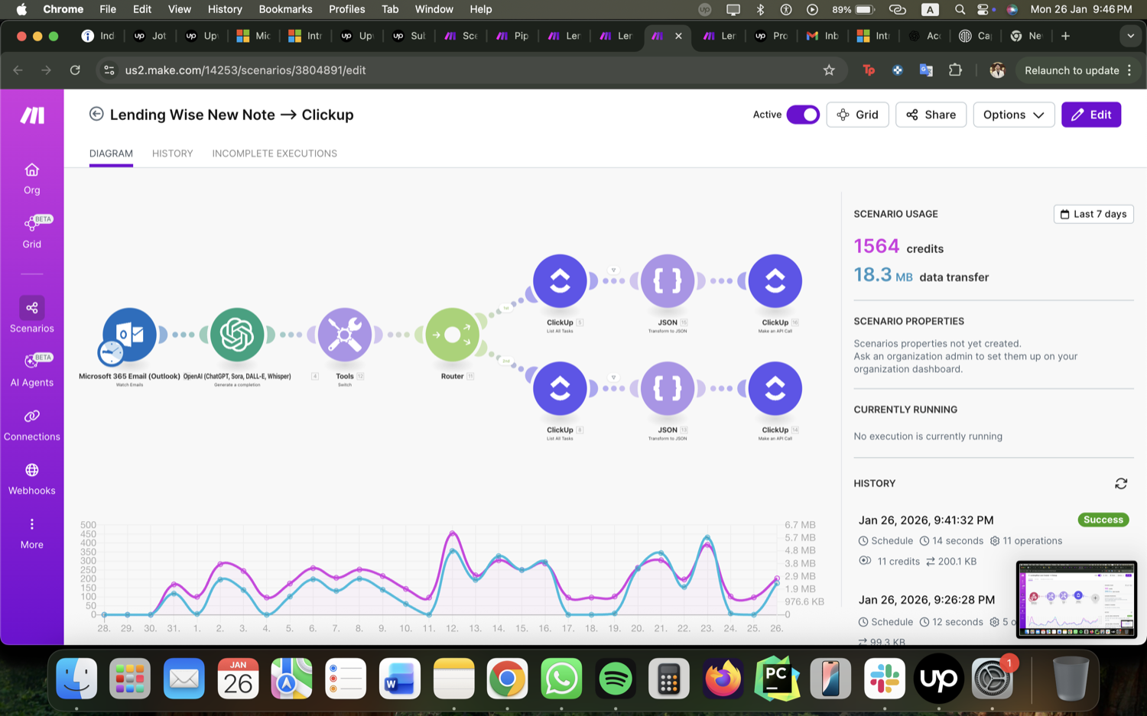Expand the Chrome tab search chevron
The image size is (1147, 716).
pos(1130,36)
